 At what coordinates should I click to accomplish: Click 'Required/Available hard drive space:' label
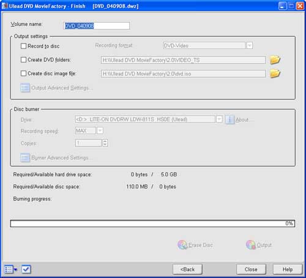point(53,175)
